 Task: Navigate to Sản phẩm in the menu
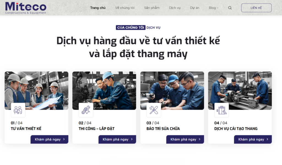coord(152,8)
